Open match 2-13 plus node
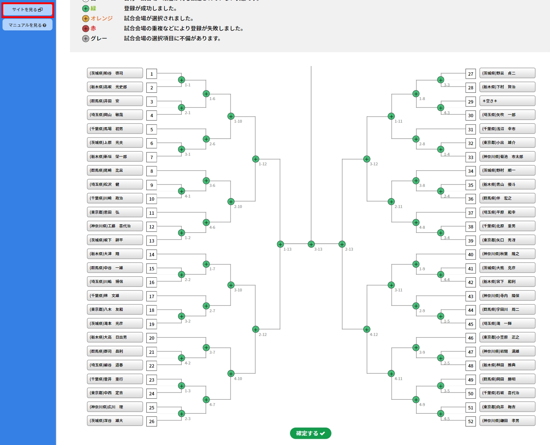This screenshot has width=550, height=445. point(342,244)
